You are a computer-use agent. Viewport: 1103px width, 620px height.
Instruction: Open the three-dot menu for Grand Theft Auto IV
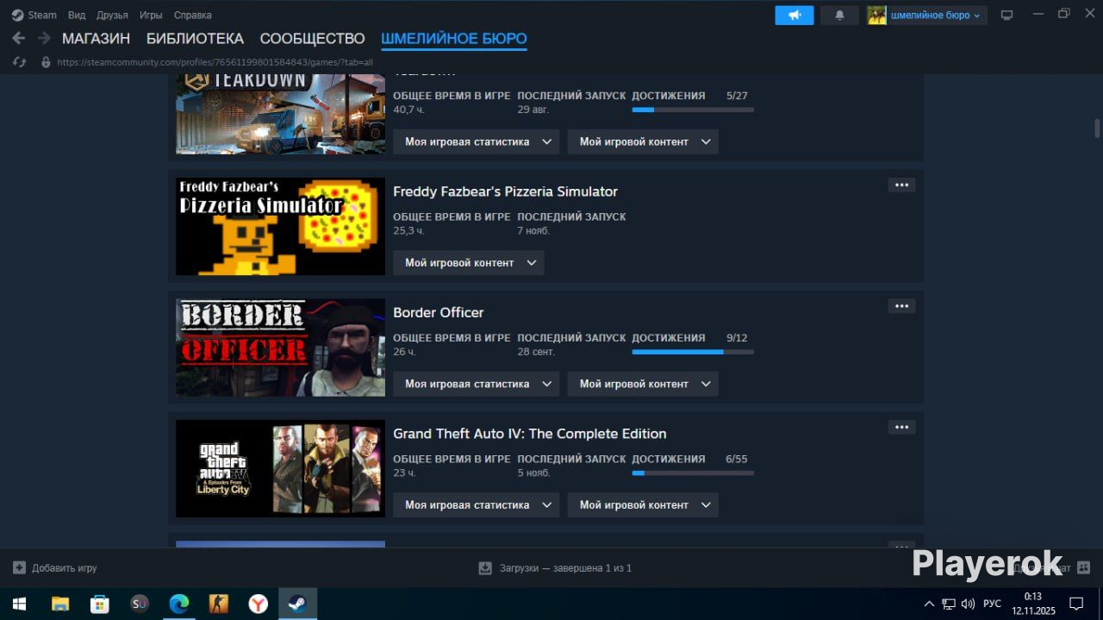[x=901, y=427]
